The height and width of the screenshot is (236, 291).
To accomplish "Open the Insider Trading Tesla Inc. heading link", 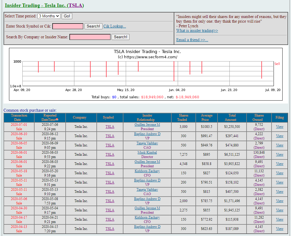I will click(x=44, y=6).
